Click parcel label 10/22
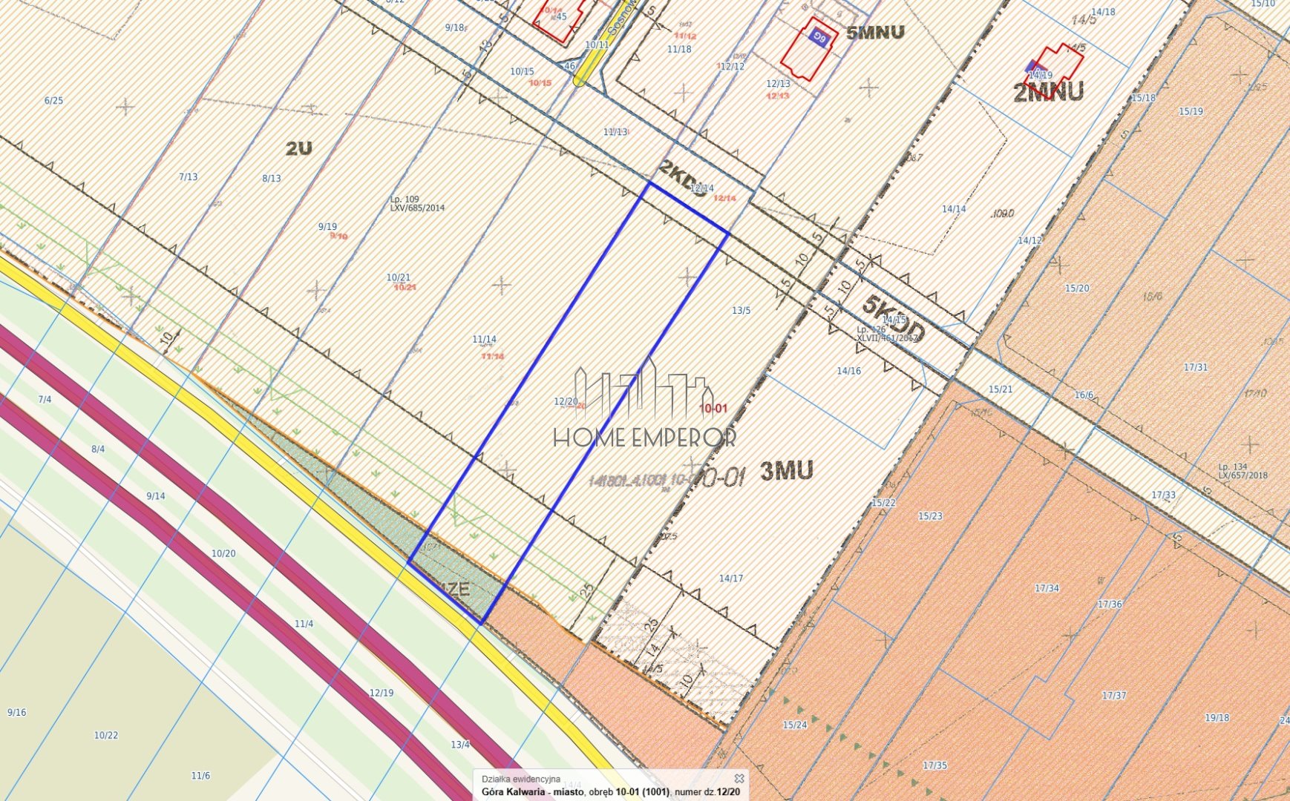This screenshot has height=801, width=1290. [105, 735]
